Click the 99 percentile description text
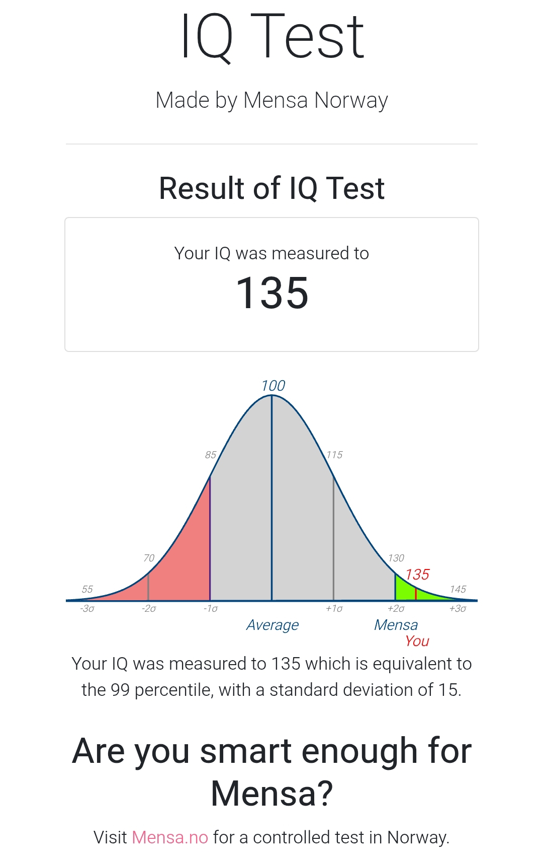 (x=272, y=677)
